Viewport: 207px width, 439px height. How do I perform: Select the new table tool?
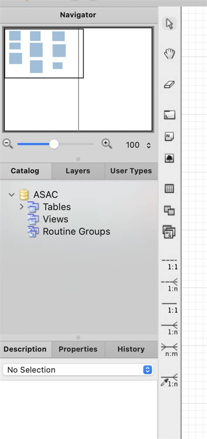(x=169, y=189)
